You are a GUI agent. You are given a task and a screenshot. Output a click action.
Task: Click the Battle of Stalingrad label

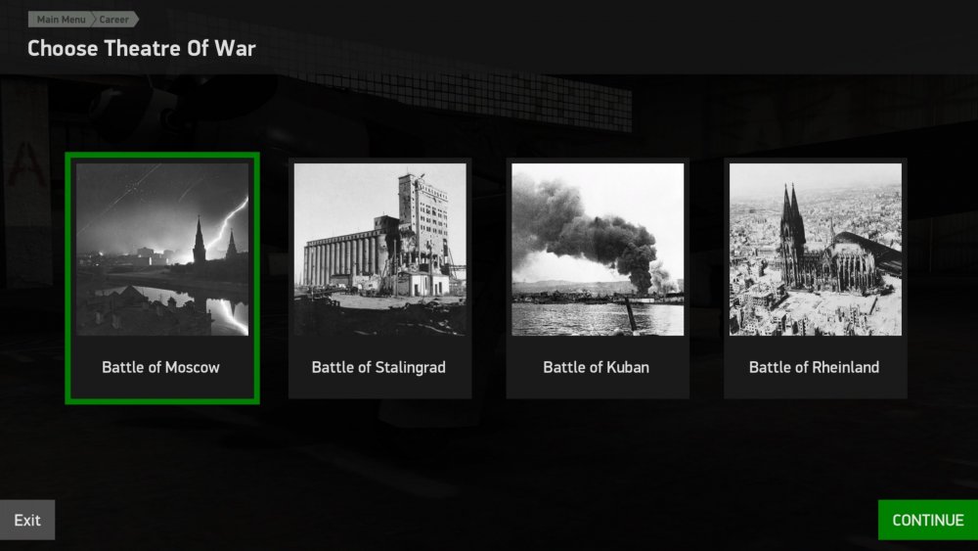[378, 368]
